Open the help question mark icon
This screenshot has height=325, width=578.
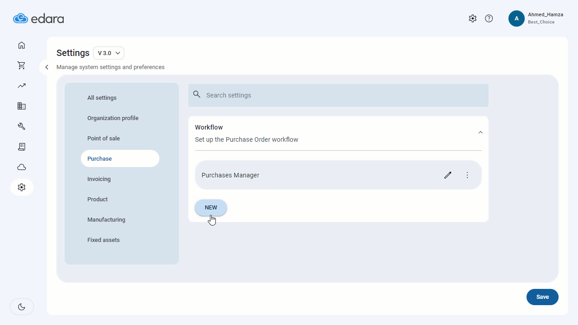click(489, 19)
